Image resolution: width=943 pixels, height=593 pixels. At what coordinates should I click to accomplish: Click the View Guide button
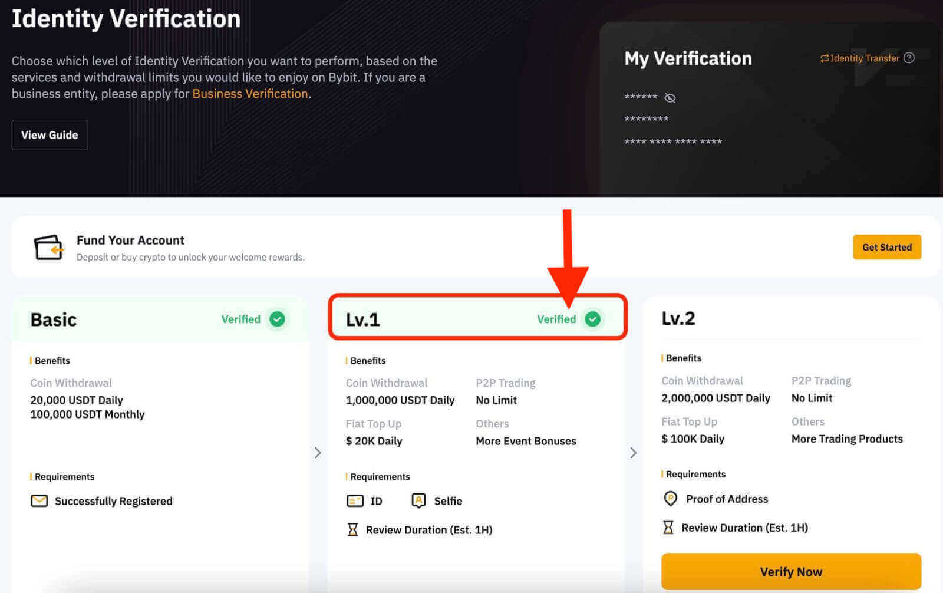50,134
